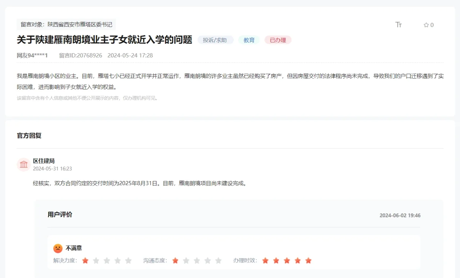Click the font size adjustment icon
Image resolution: width=460 pixels, height=278 pixels.
399,25
